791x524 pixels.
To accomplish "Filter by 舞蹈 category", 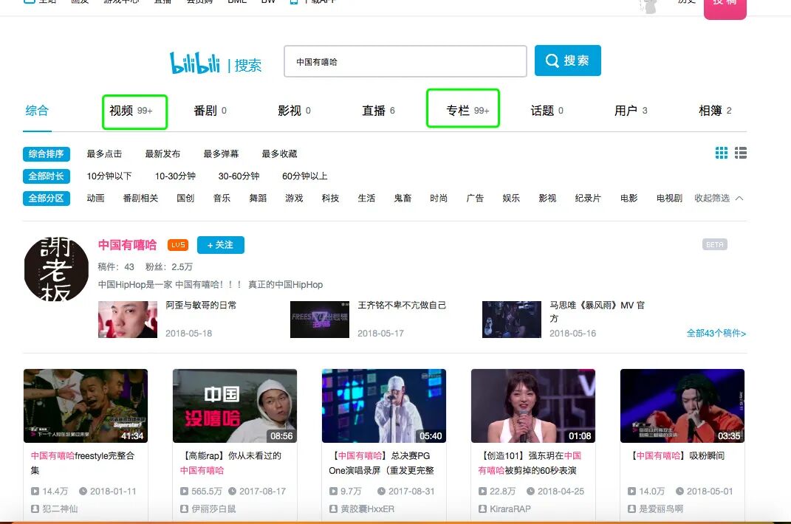I will point(258,199).
